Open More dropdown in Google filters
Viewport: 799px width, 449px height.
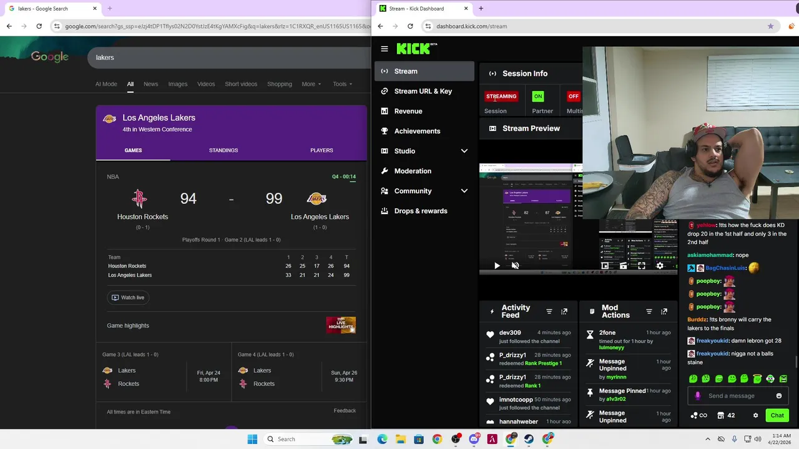311,84
